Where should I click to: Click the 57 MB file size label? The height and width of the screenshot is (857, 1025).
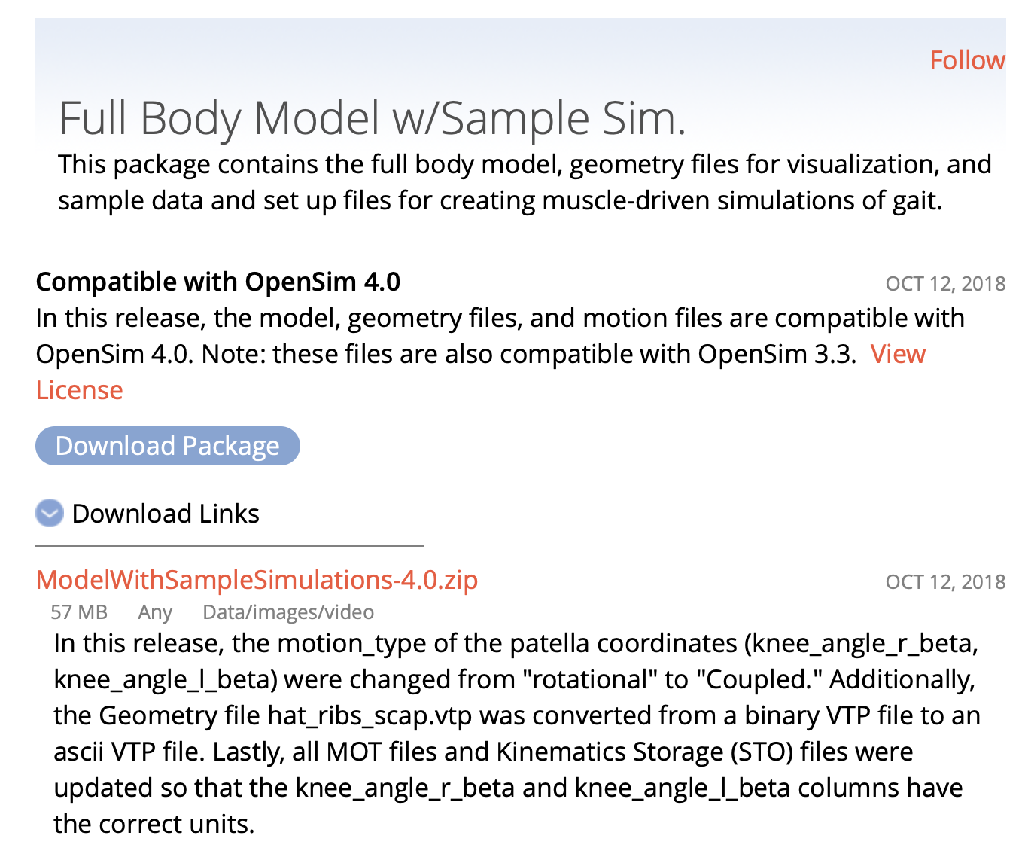(78, 612)
